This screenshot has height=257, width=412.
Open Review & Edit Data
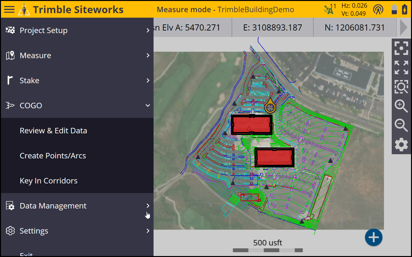point(77,130)
